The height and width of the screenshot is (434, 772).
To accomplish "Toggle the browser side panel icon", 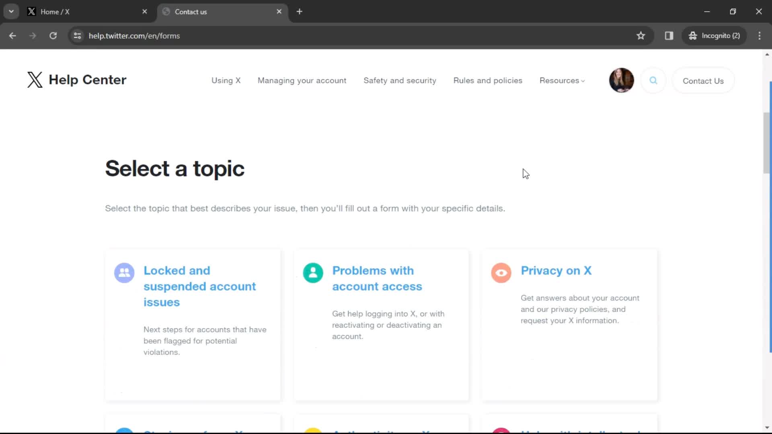I will pos(669,36).
